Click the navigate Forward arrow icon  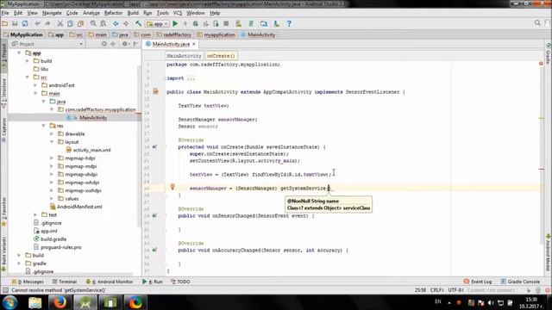126,23
